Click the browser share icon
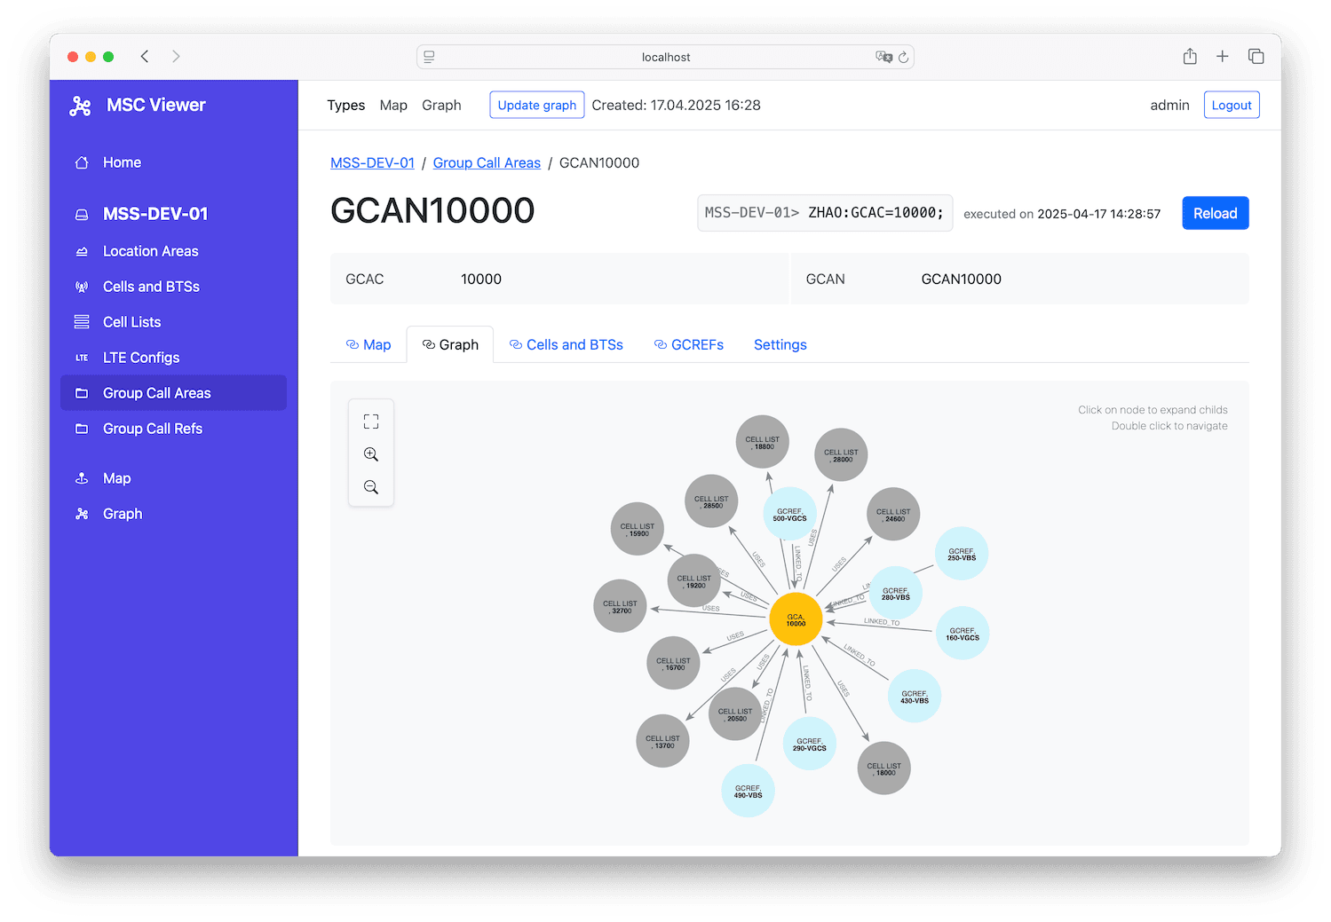Image resolution: width=1331 pixels, height=922 pixels. pos(1190,57)
